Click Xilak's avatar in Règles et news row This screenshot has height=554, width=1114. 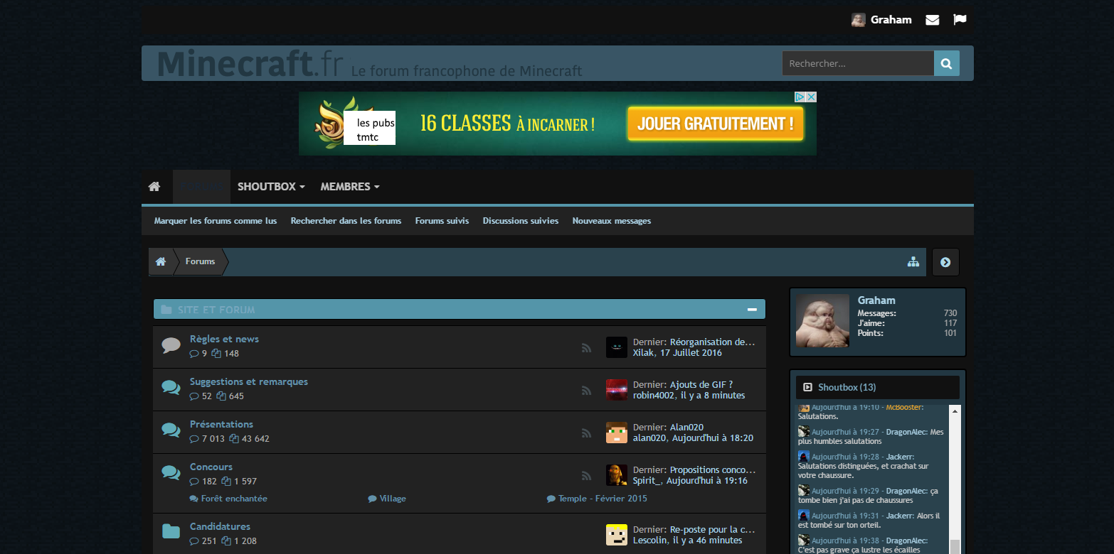pyautogui.click(x=617, y=347)
